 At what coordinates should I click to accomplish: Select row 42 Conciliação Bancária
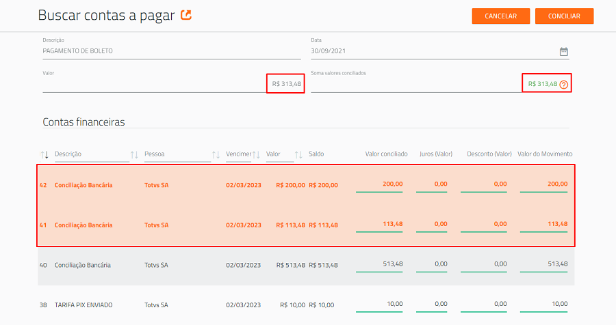(x=306, y=186)
